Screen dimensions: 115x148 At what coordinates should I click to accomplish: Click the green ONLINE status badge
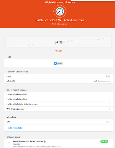click(104, 141)
